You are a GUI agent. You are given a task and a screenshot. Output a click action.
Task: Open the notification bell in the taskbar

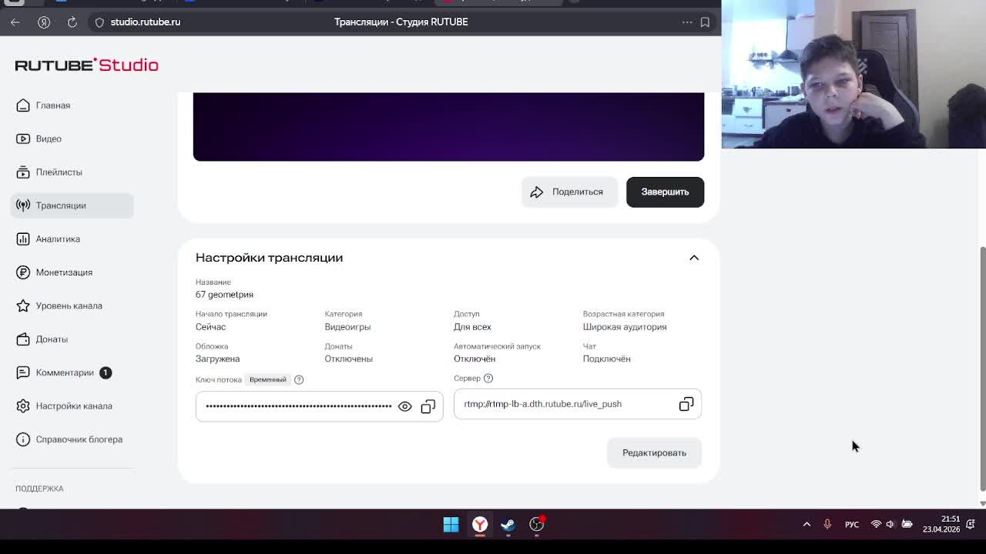971,525
